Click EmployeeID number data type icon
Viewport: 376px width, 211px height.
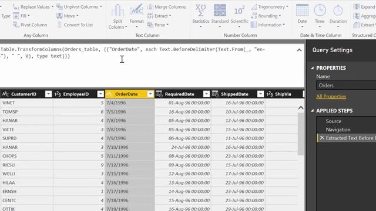click(58, 94)
